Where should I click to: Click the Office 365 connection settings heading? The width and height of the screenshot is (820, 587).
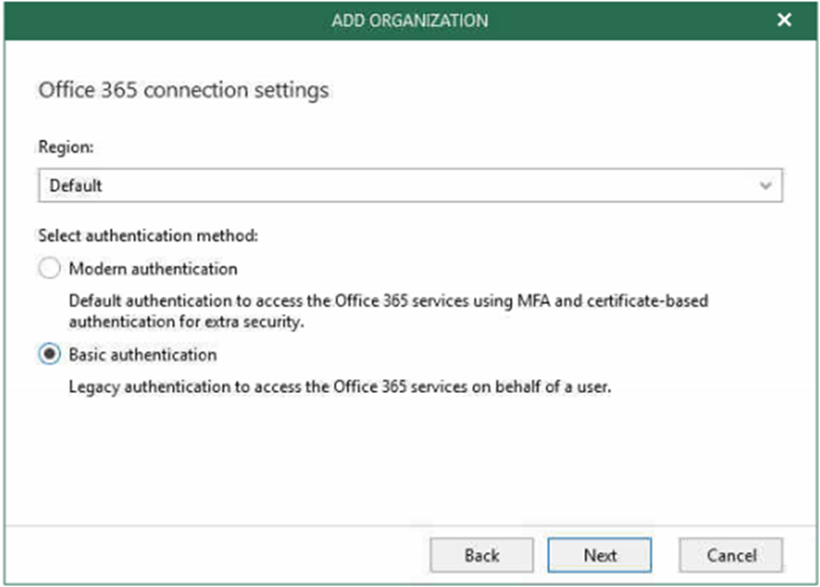[x=184, y=91]
